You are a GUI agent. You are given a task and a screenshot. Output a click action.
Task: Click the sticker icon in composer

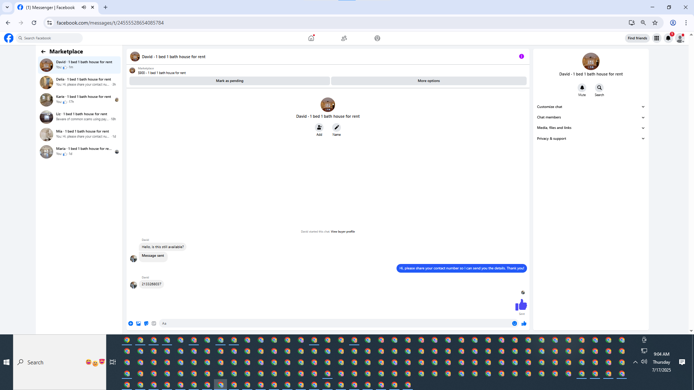pyautogui.click(x=146, y=324)
